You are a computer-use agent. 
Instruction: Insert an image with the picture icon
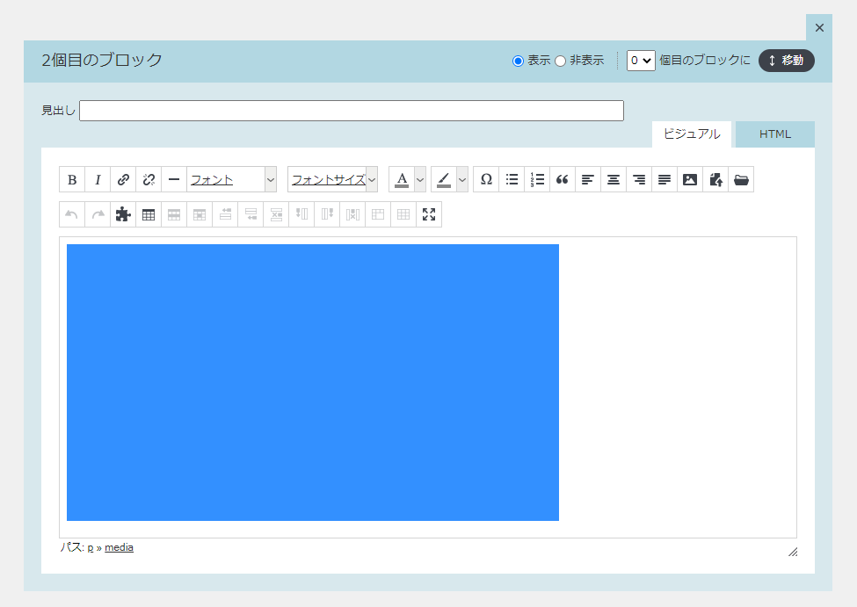(x=690, y=179)
